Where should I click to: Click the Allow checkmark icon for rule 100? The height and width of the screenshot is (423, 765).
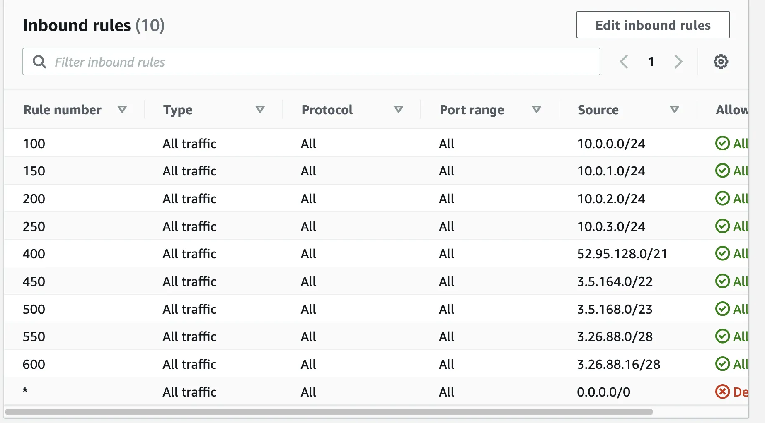point(722,143)
